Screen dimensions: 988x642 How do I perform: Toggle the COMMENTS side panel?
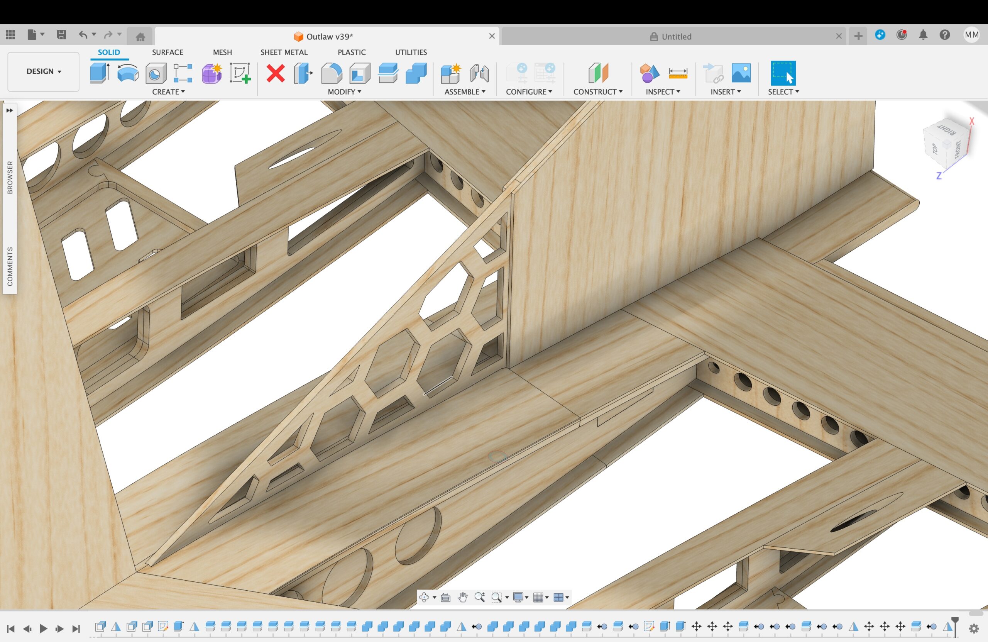pos(10,267)
